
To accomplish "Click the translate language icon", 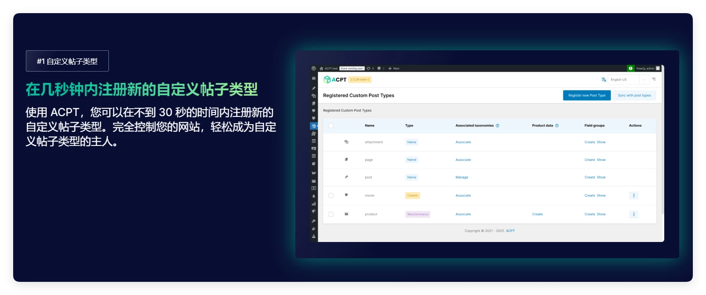I will pyautogui.click(x=603, y=80).
